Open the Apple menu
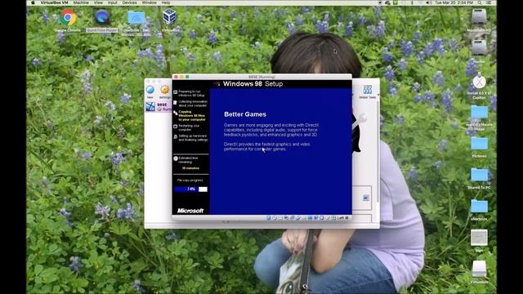Image resolution: width=523 pixels, height=294 pixels. pyautogui.click(x=33, y=2)
